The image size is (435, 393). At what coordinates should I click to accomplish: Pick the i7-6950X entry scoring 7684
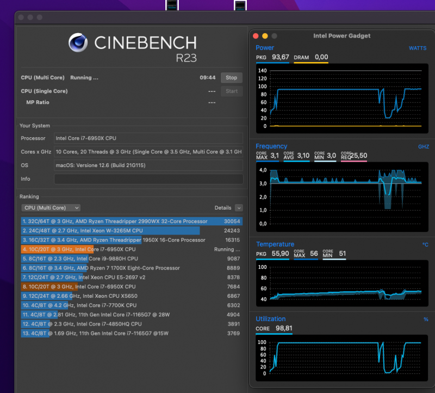pyautogui.click(x=130, y=286)
